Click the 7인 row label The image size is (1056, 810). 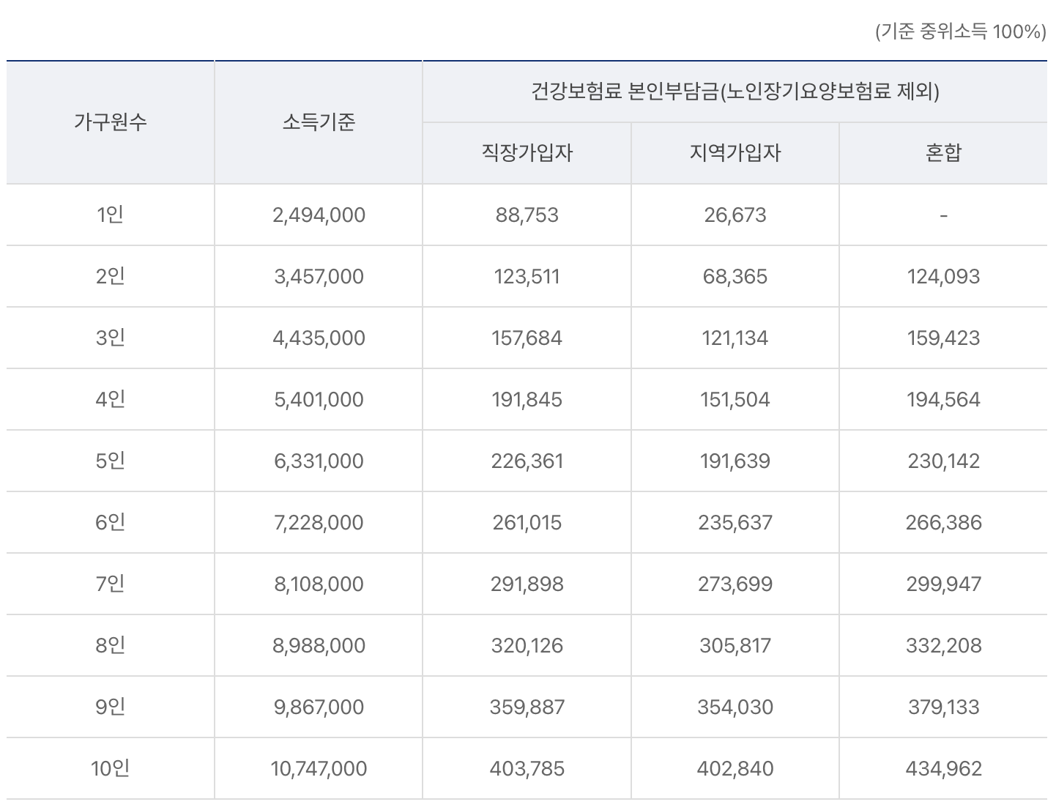[x=111, y=584]
